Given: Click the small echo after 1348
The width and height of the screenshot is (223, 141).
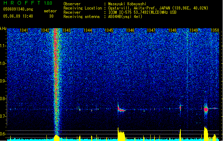Looking at the screenshot, I should tap(180, 108).
